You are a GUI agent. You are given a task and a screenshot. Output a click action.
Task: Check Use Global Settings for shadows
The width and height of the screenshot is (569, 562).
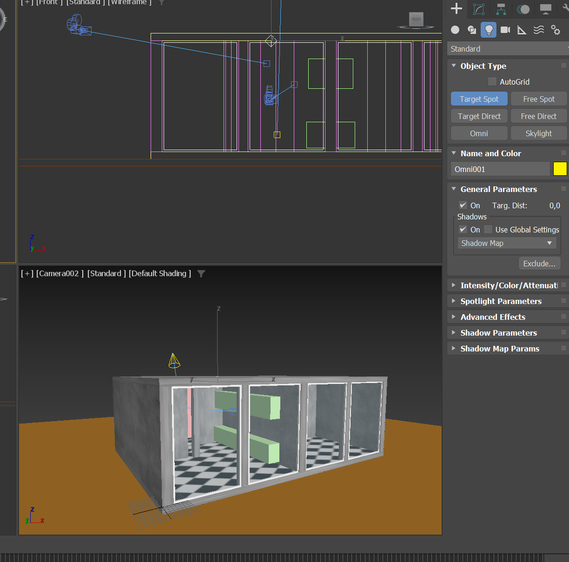click(x=488, y=230)
